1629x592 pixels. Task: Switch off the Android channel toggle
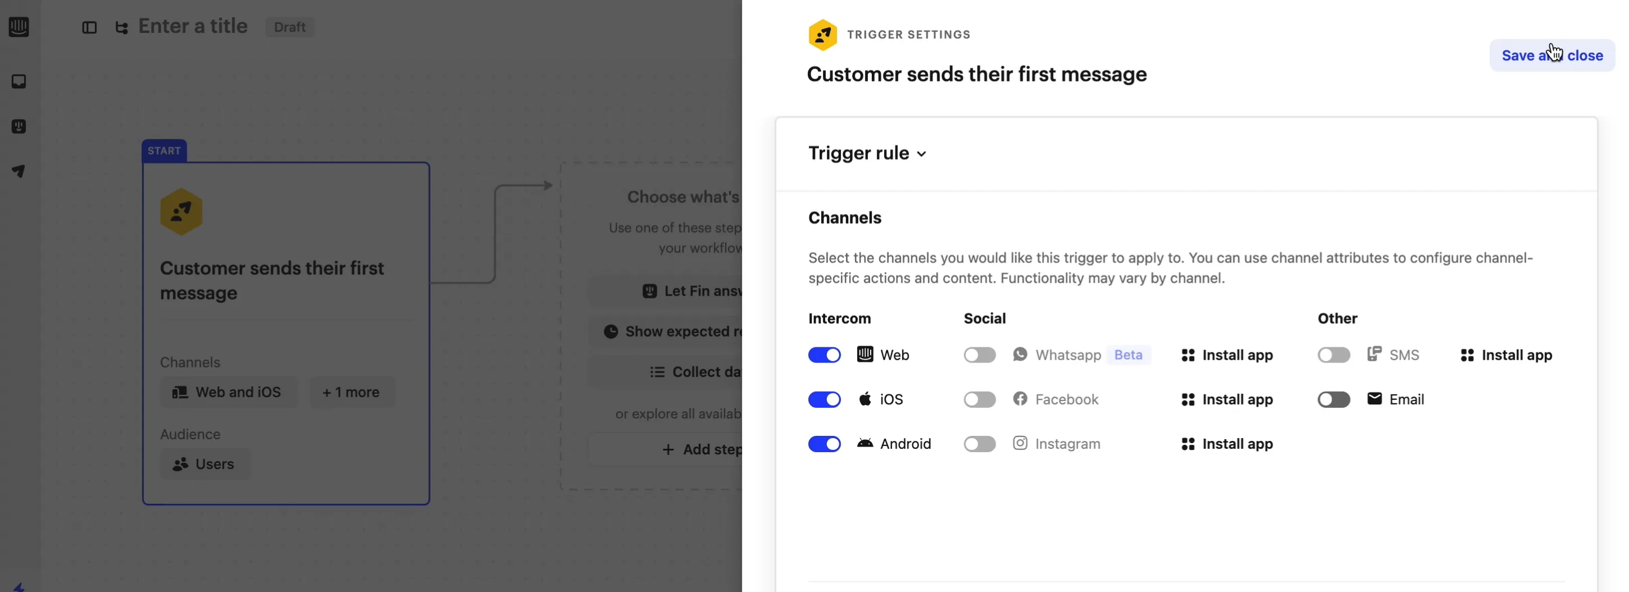pyautogui.click(x=824, y=444)
